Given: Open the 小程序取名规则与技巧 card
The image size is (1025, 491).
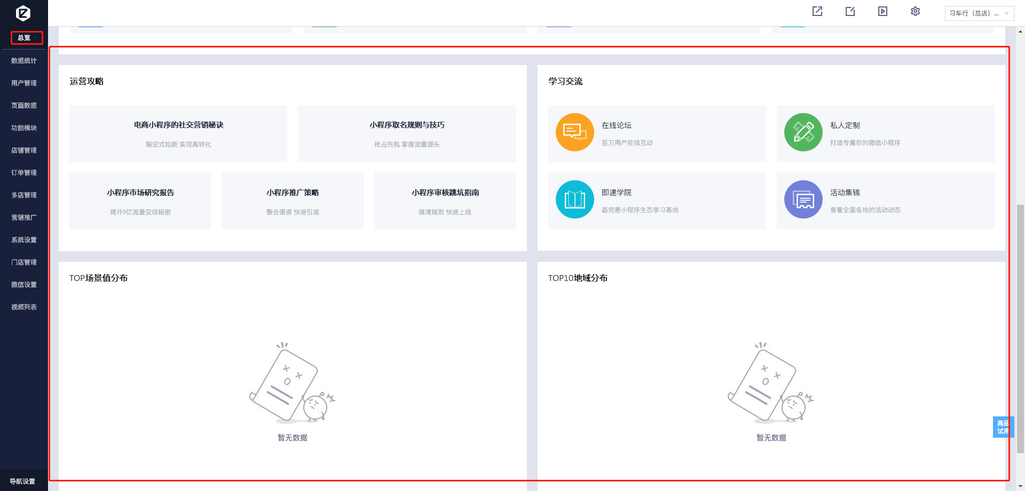Looking at the screenshot, I should pos(407,133).
